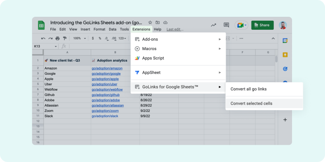
Task: Open the Meet dropdown arrow
Action: pos(246,25)
